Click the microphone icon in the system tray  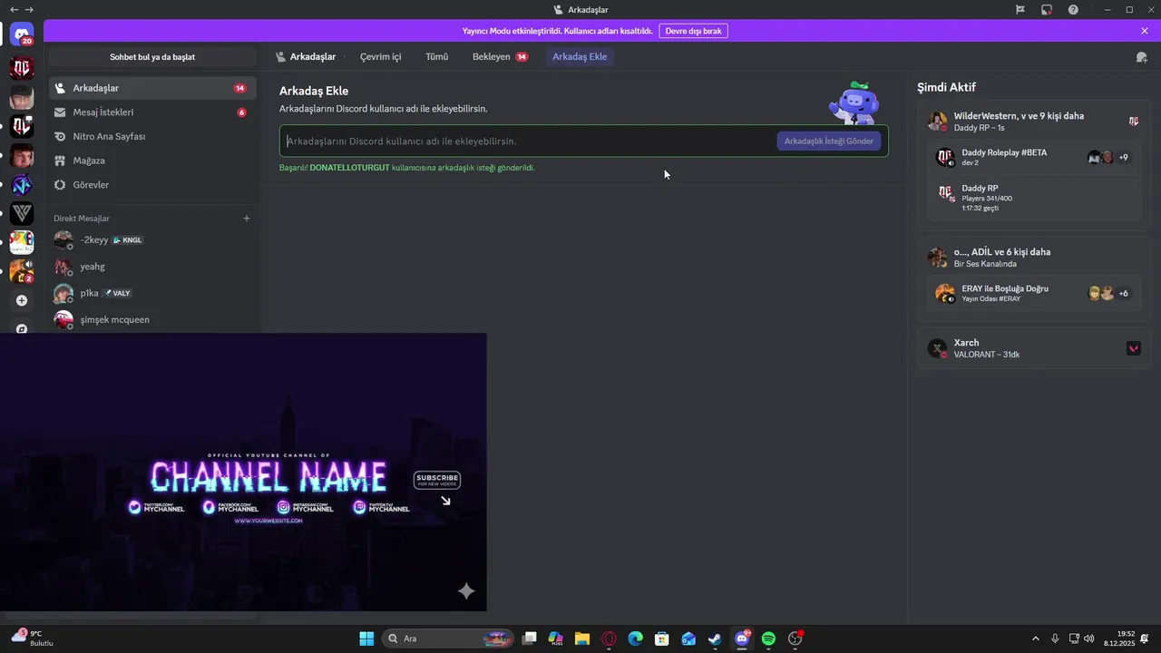coord(1055,638)
